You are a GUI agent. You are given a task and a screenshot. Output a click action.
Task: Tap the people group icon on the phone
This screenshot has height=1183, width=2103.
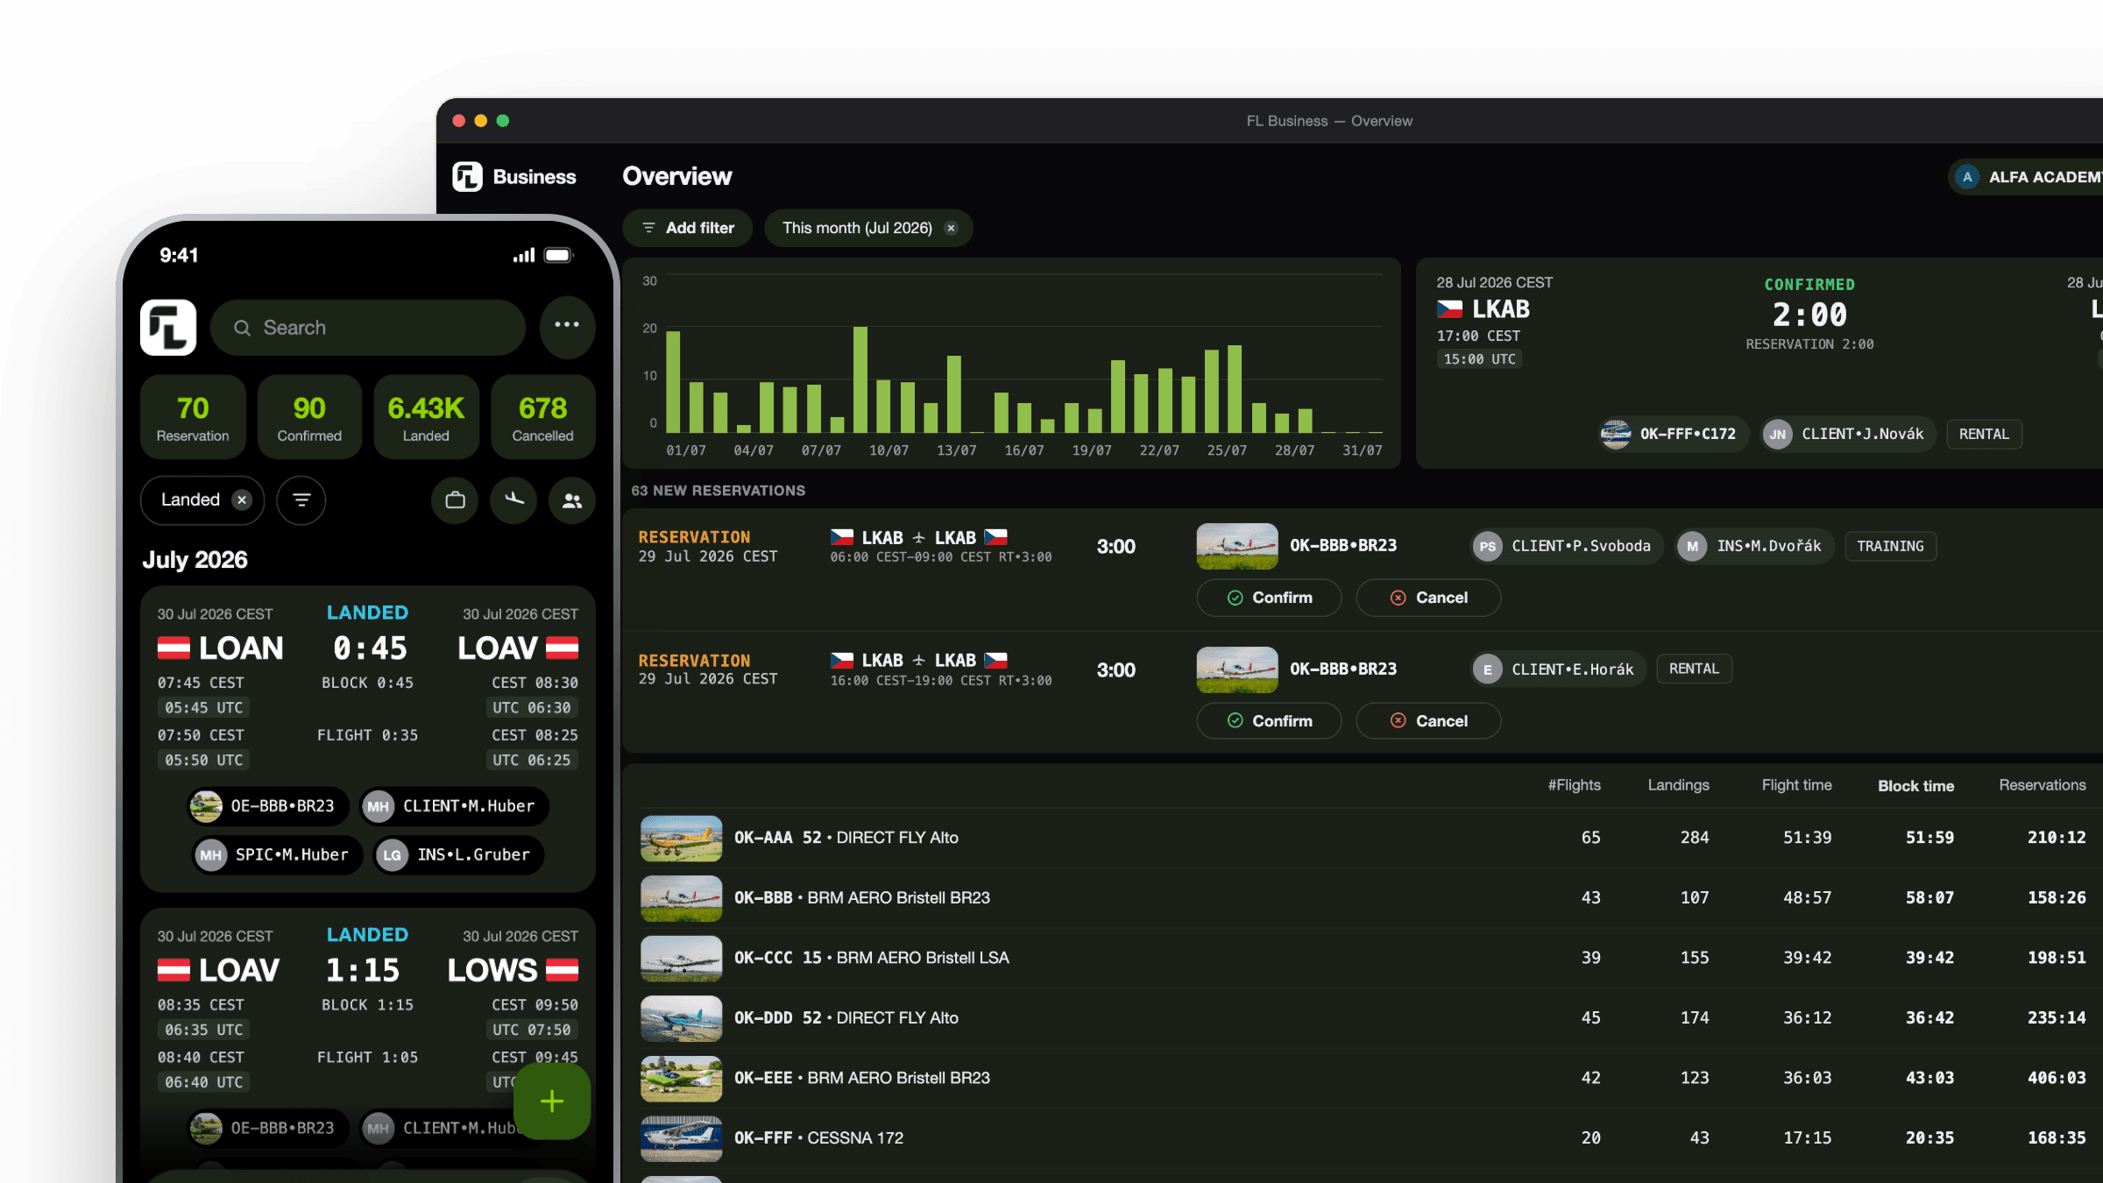[572, 500]
